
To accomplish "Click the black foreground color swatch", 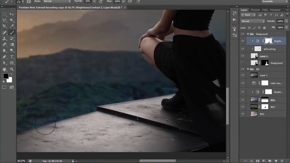I will 5,76.
